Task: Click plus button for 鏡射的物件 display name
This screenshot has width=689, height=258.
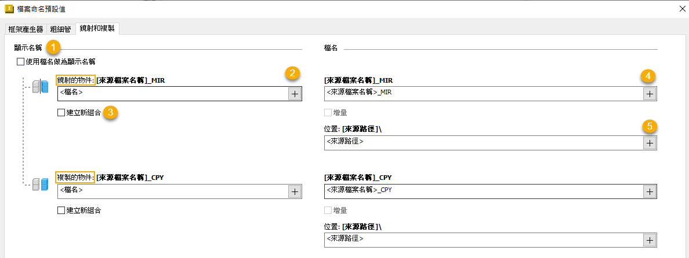Action: point(295,94)
